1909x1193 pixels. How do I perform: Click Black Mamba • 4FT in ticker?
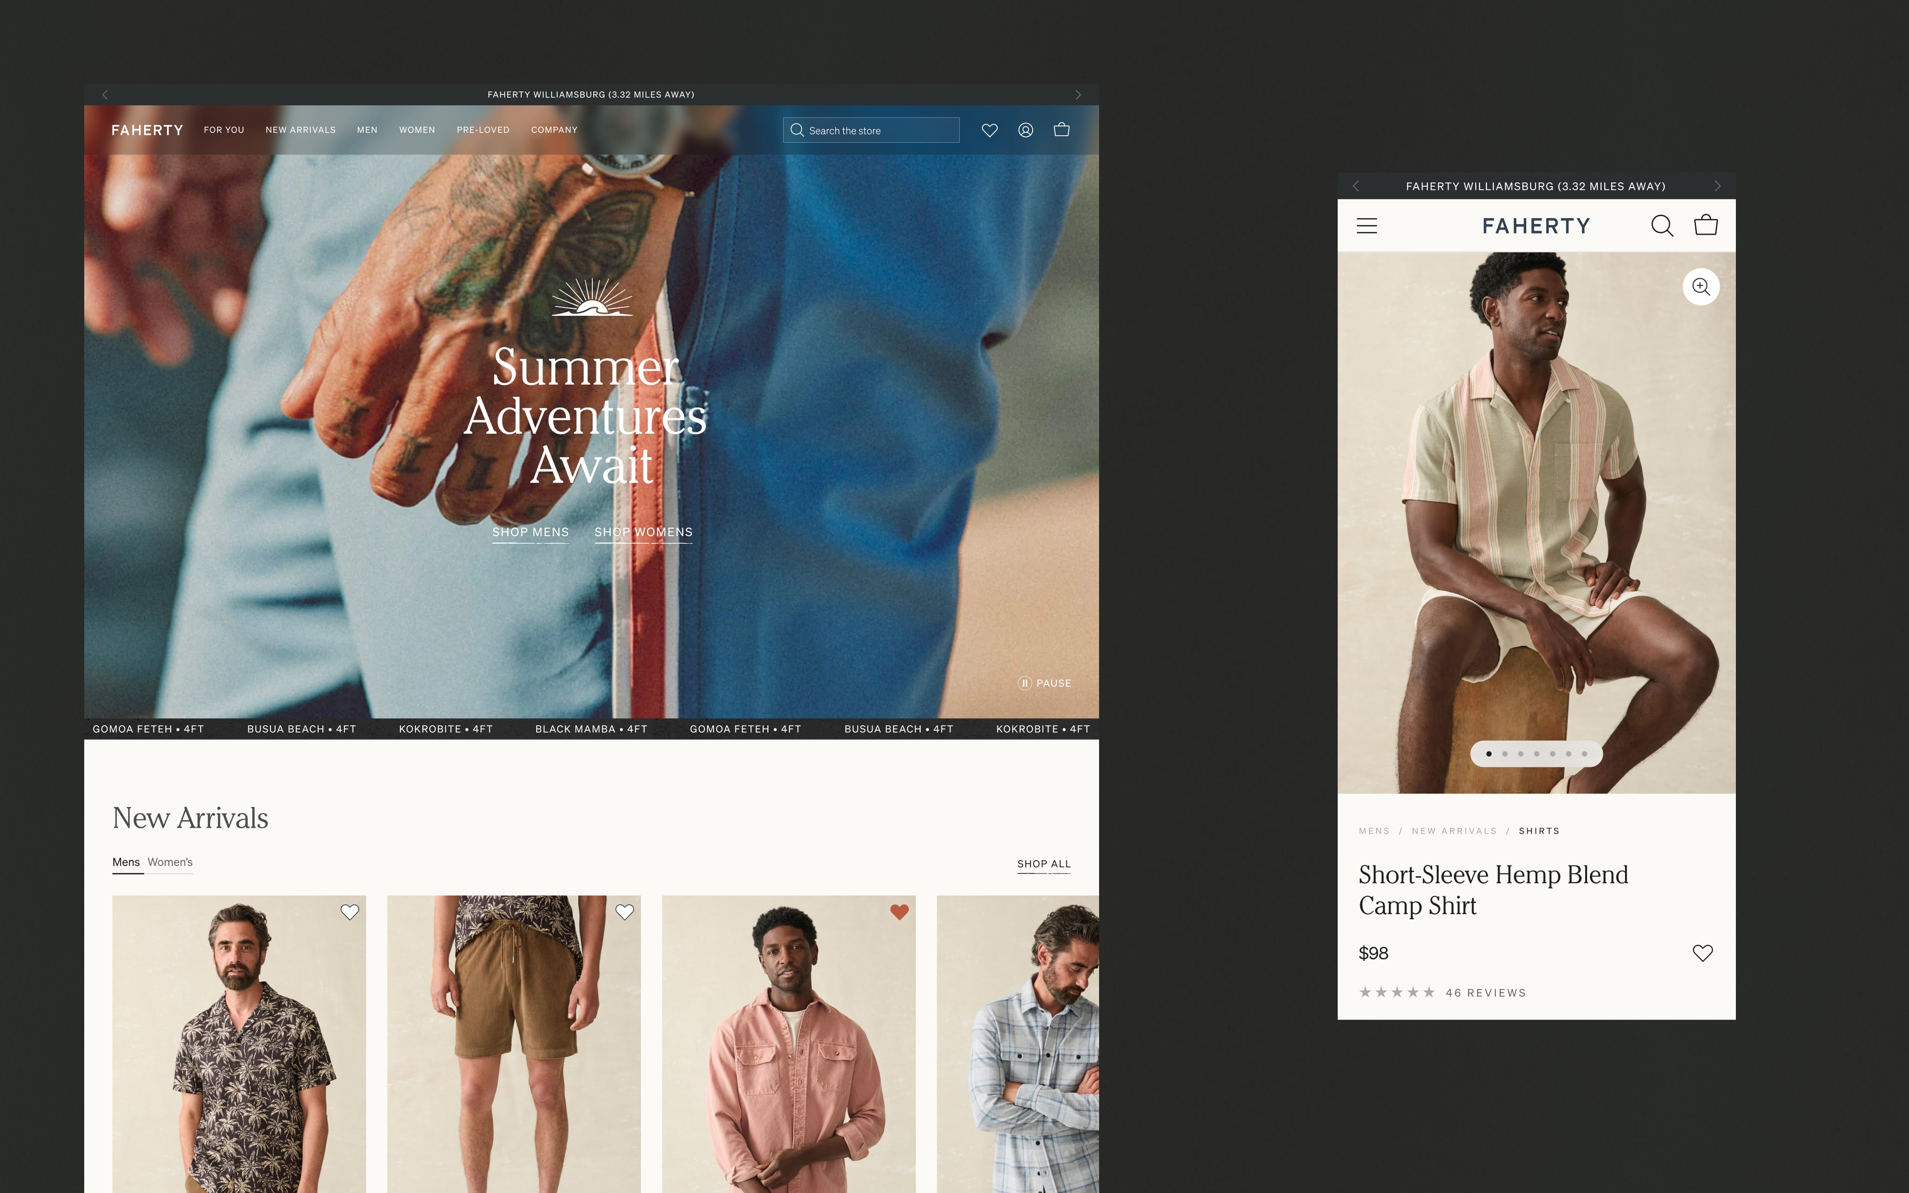(x=591, y=729)
